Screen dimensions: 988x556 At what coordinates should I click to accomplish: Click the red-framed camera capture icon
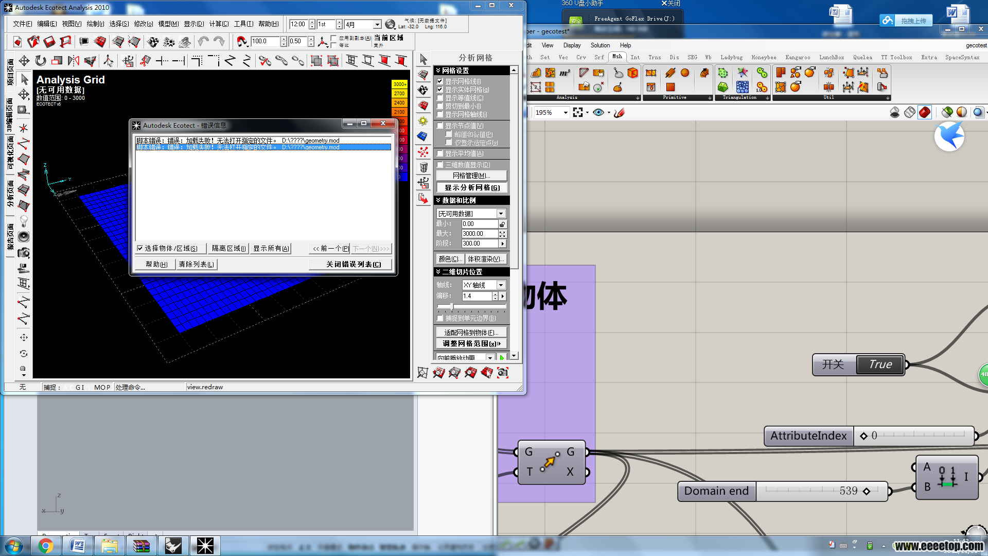pos(503,373)
